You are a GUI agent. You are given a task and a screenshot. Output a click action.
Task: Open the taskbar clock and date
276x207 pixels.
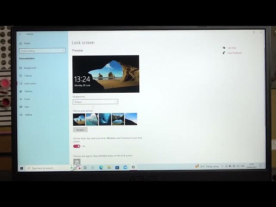click(x=251, y=166)
